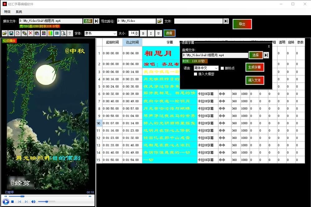311x207 pixels.
Task: Click the colorful gradient toolbar icon
Action: pyautogui.click(x=50, y=33)
